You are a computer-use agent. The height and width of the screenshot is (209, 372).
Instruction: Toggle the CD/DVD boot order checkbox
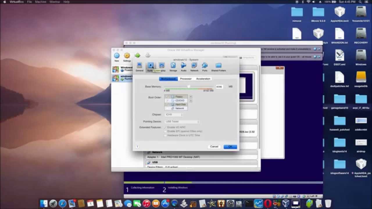coord(167,100)
